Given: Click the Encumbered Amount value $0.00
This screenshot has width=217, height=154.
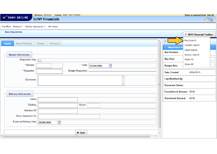Looking at the screenshot, I should [x=192, y=92].
